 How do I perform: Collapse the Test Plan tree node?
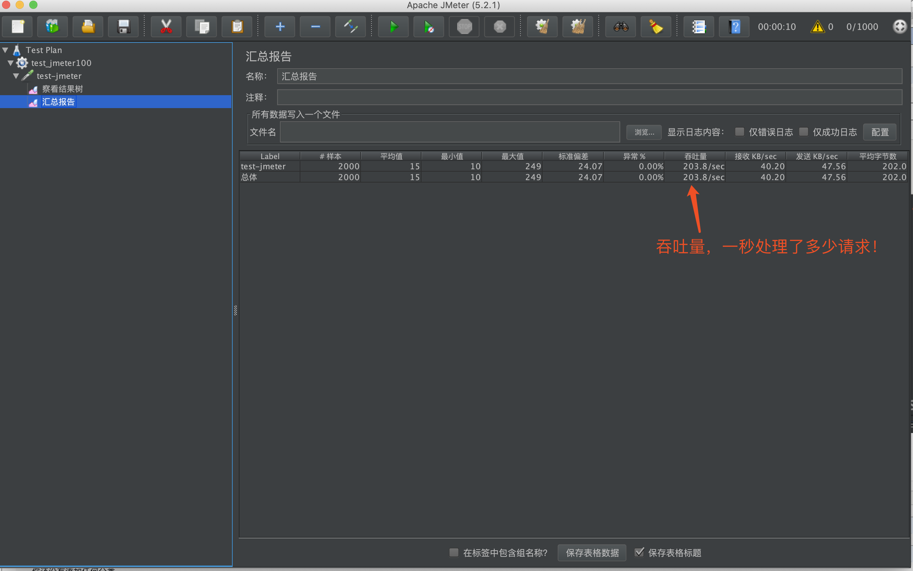click(x=5, y=50)
